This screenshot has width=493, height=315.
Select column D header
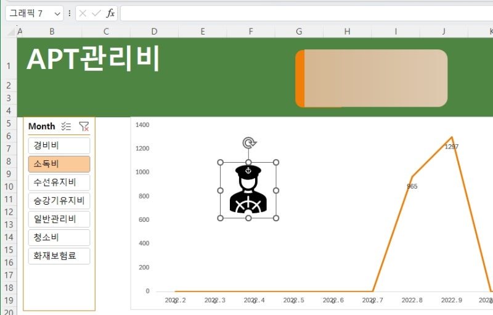(154, 31)
